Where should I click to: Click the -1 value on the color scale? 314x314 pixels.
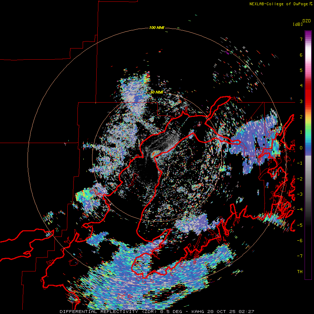pos(300,163)
